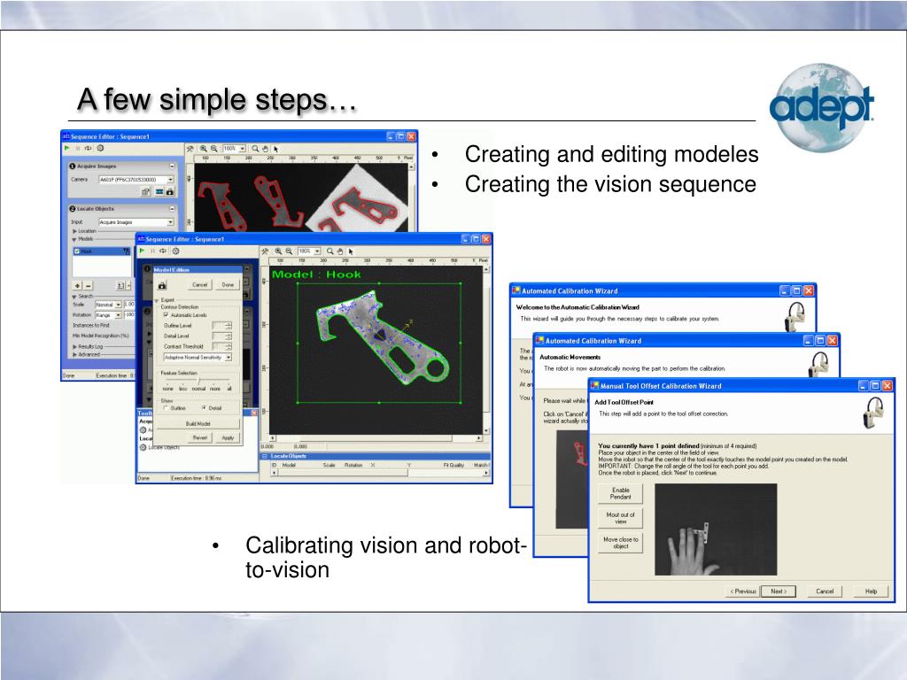The height and width of the screenshot is (680, 907).
Task: Click Apply button in Model Edition
Action: pyautogui.click(x=228, y=437)
